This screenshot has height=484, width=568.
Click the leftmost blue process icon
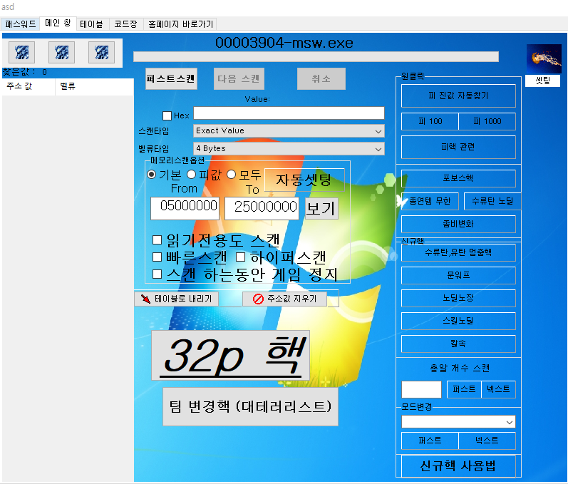22,51
